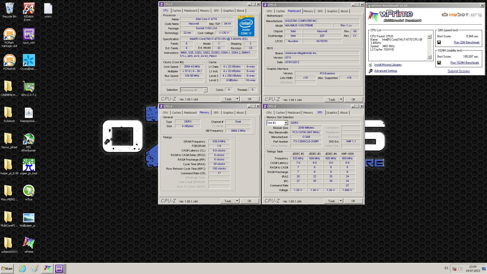
Task: Select Memory tab in the CPU window
Action: tap(204, 11)
